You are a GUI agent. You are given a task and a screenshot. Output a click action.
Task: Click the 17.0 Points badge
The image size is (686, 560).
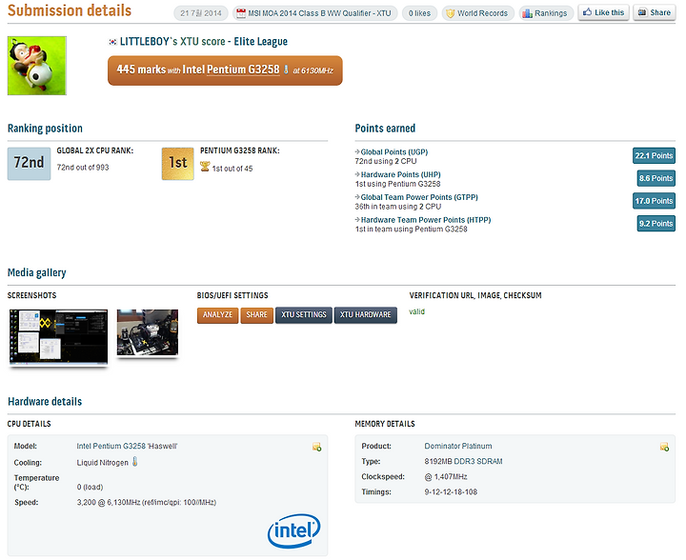click(654, 201)
